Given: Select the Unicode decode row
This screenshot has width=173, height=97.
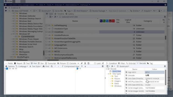Looking at the screenshot, I should tap(145, 75).
